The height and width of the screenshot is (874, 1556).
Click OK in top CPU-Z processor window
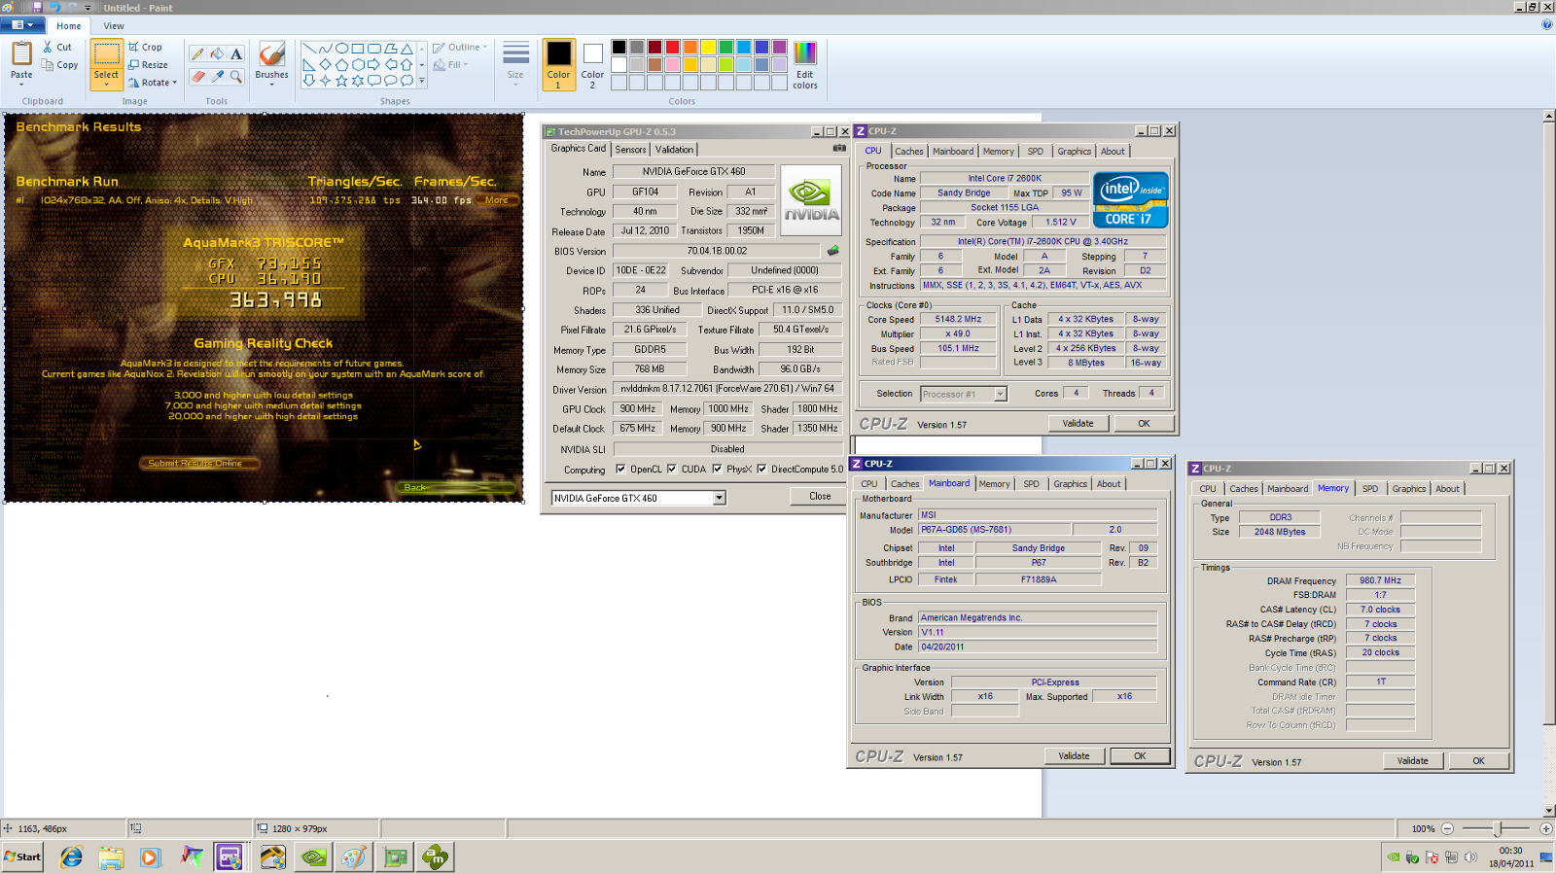1144,423
